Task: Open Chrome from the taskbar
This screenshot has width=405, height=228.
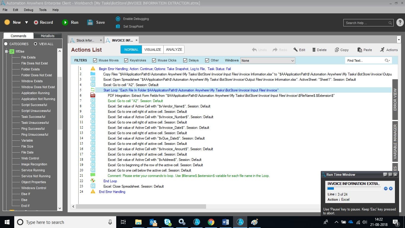Action: (211, 222)
